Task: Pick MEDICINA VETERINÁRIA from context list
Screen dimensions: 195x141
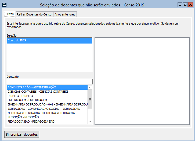Action: point(41,113)
